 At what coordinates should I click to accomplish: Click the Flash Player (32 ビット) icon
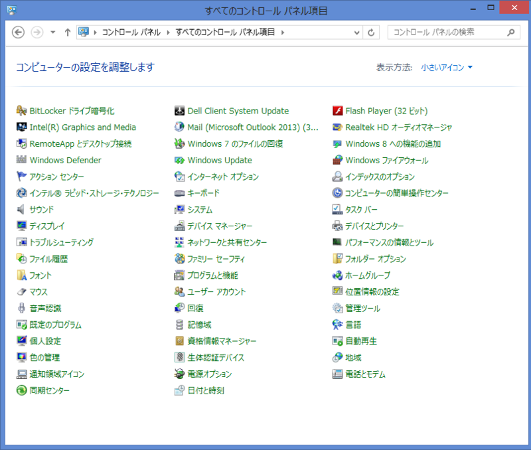(x=338, y=111)
